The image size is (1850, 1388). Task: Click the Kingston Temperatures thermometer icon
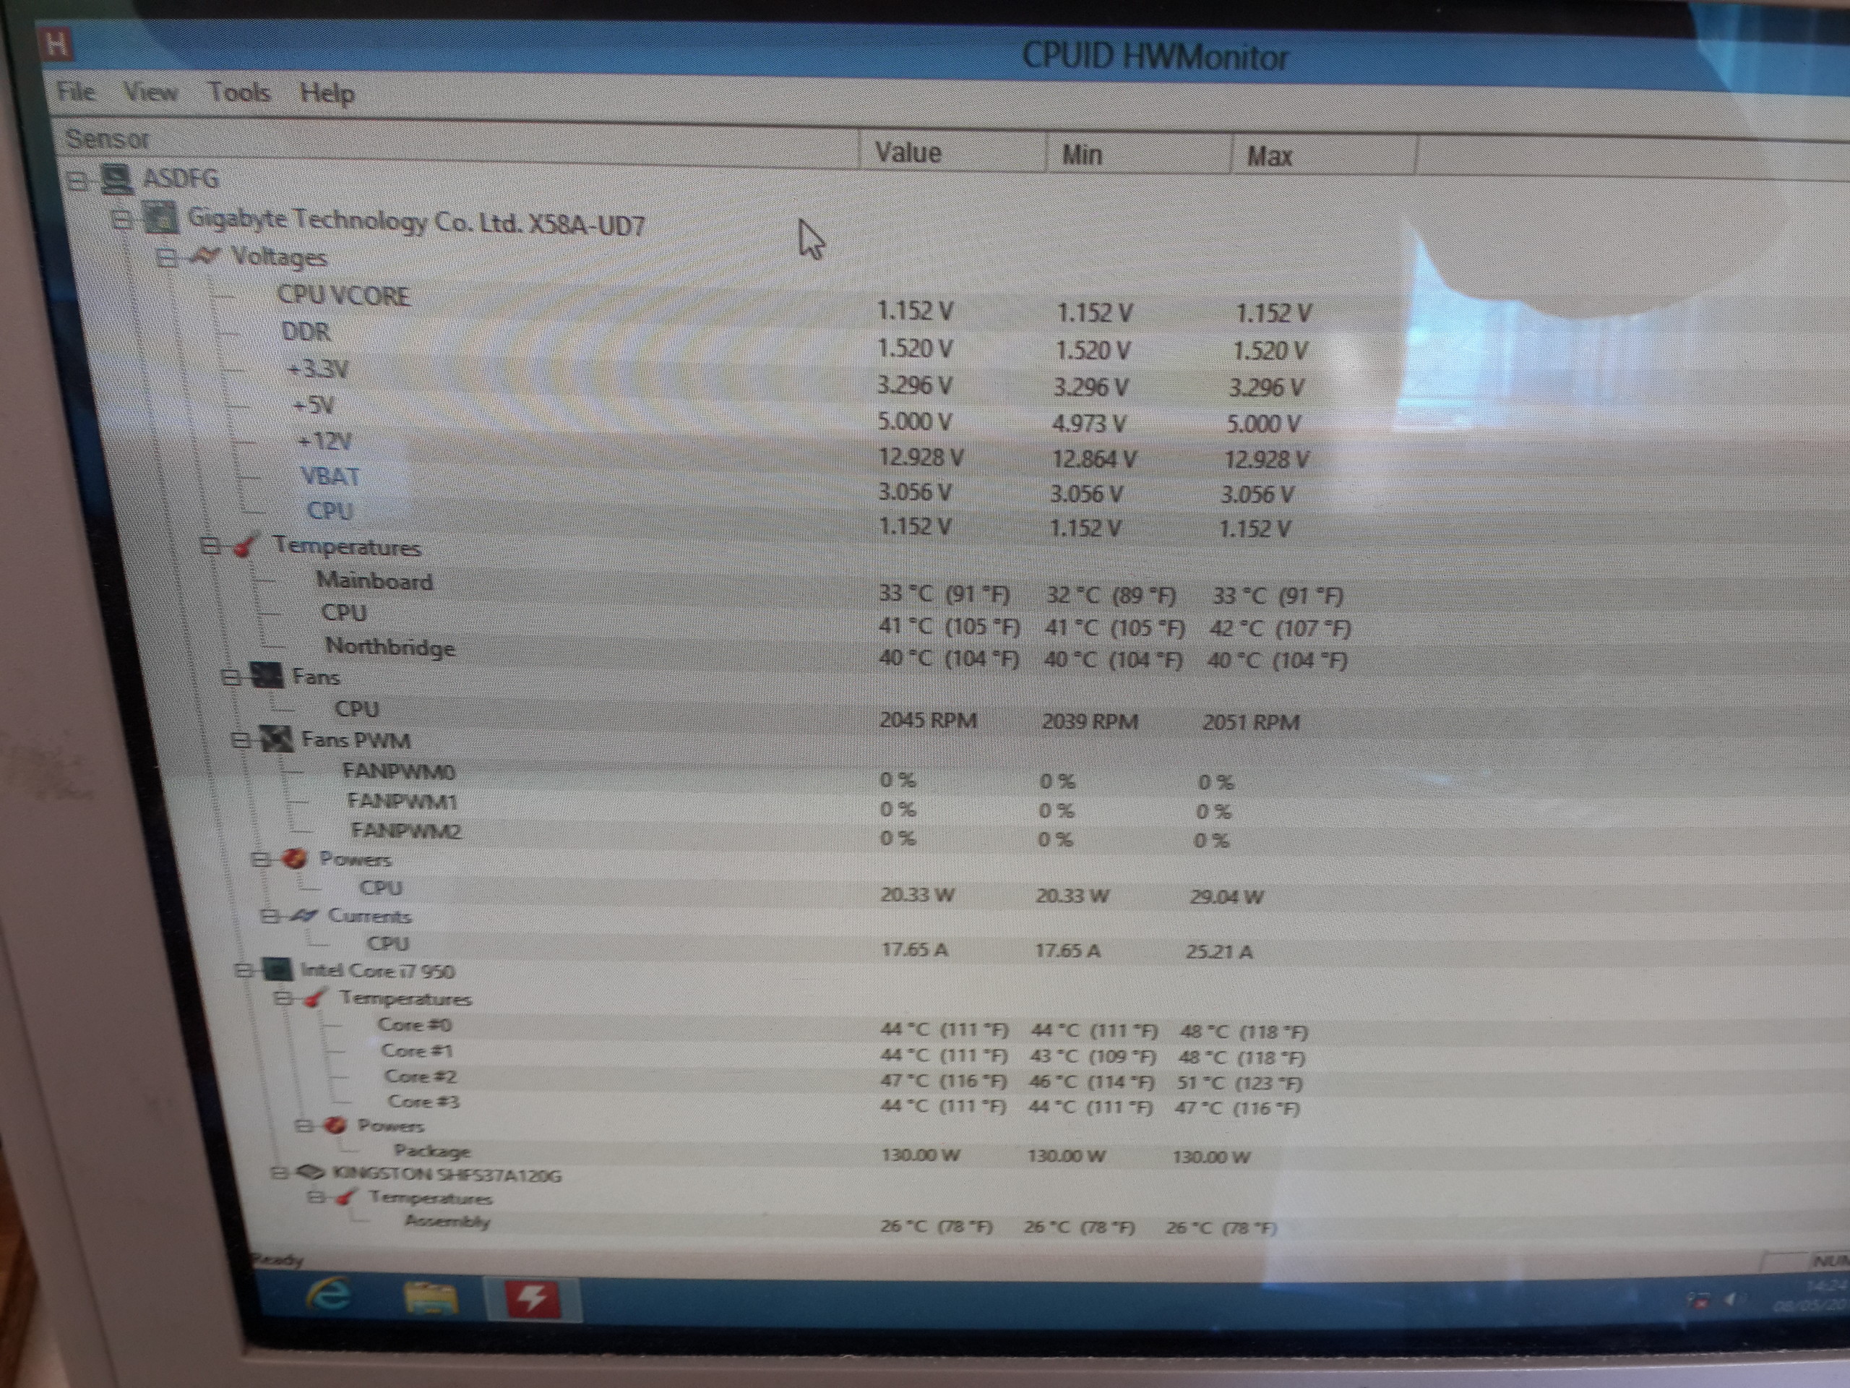pyautogui.click(x=345, y=1198)
